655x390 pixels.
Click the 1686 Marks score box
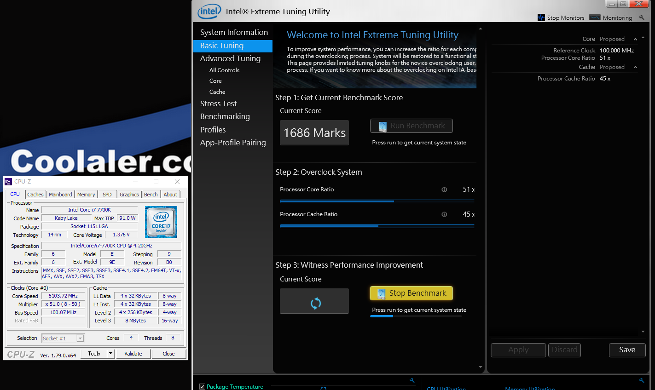314,133
